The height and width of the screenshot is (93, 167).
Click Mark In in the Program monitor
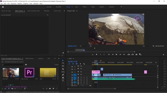pos(100,55)
